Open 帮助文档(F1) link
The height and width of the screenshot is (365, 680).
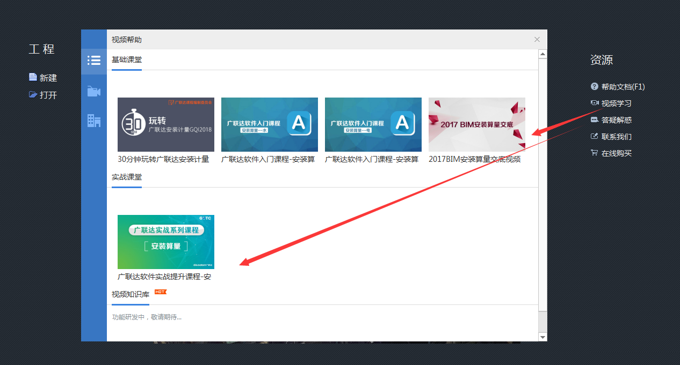pyautogui.click(x=623, y=87)
